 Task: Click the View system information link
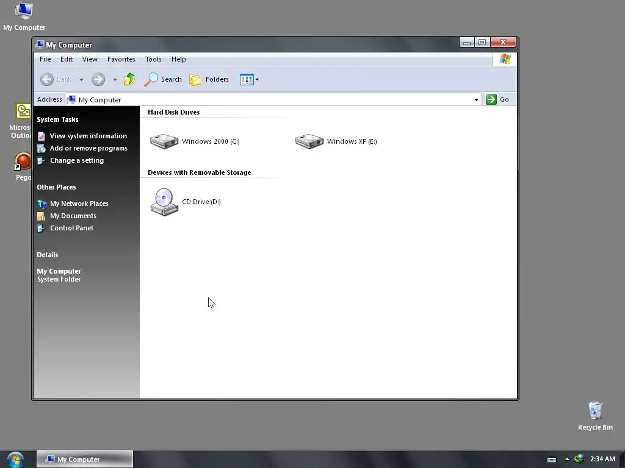[x=88, y=136]
